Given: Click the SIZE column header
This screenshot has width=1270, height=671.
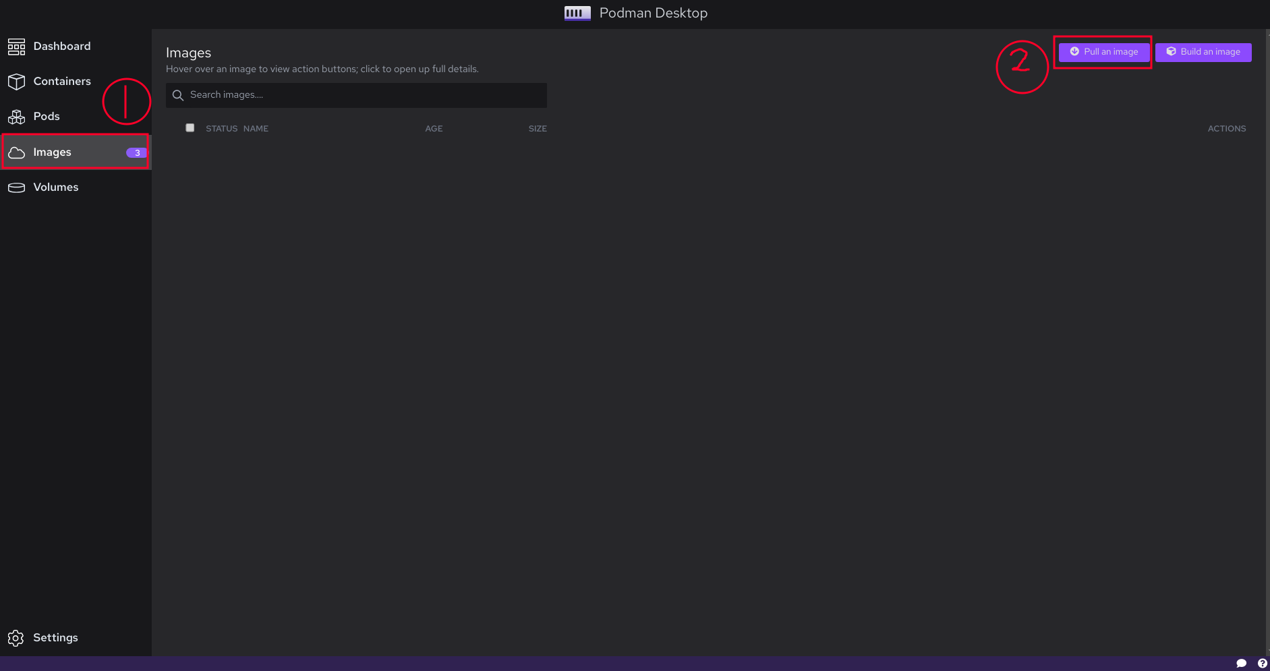Looking at the screenshot, I should pos(538,129).
